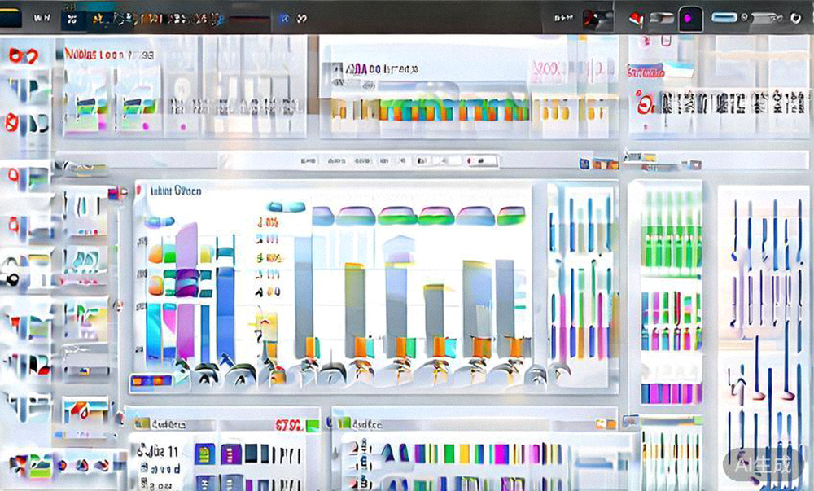Click the red price text in bottom-left panel
This screenshot has width=814, height=491.
(289, 424)
